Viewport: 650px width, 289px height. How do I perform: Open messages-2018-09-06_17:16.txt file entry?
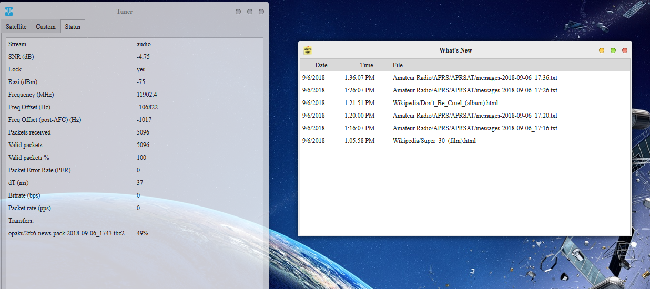[475, 128]
